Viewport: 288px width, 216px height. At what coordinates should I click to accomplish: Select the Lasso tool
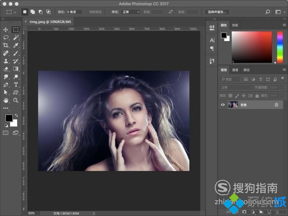point(6,38)
